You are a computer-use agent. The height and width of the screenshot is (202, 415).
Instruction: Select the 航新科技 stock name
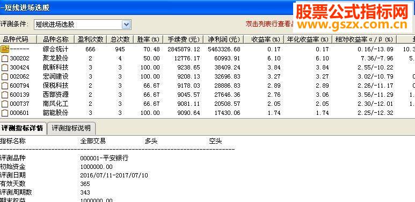(56, 67)
